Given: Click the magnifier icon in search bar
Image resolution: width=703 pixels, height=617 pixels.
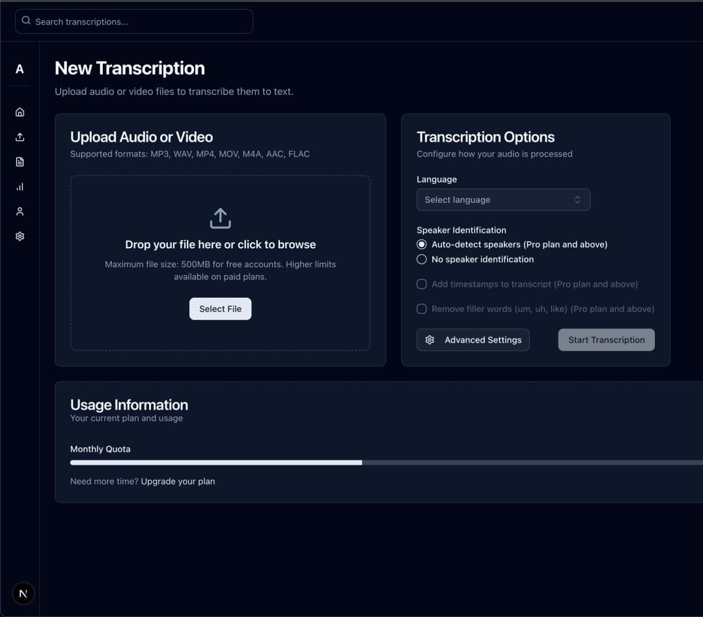Looking at the screenshot, I should coord(26,21).
